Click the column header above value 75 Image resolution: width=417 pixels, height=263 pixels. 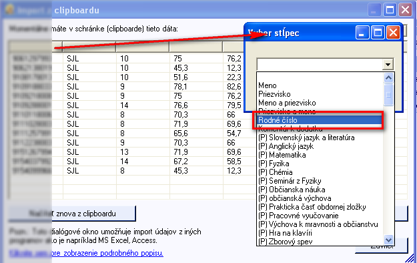pyautogui.click(x=196, y=47)
